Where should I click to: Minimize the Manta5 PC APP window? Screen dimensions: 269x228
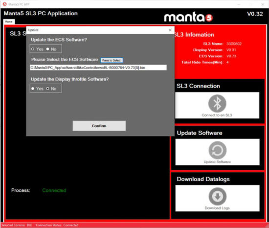(239, 4)
